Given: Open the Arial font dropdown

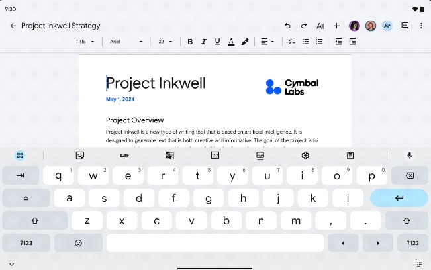Looking at the screenshot, I should (x=126, y=42).
